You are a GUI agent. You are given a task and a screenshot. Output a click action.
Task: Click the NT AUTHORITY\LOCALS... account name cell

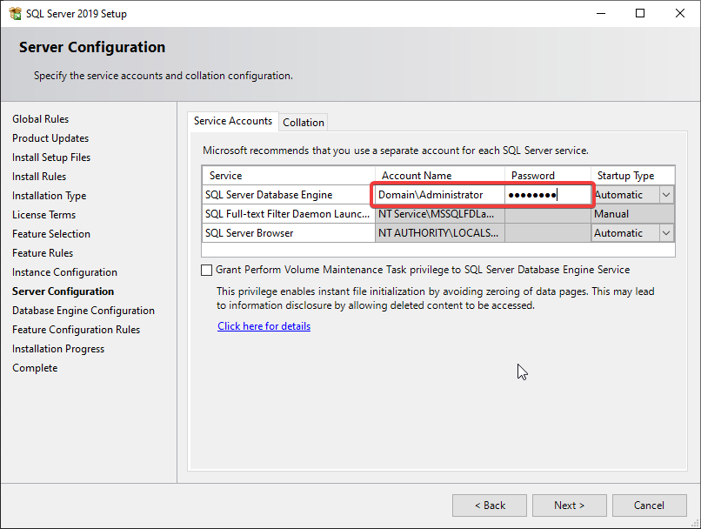(440, 233)
